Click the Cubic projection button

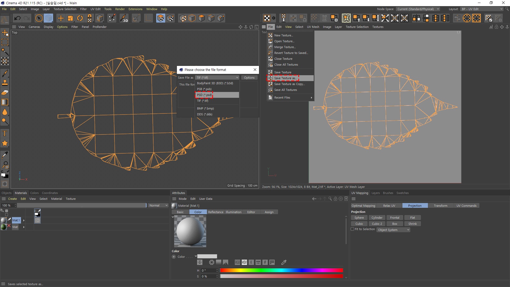(359, 224)
